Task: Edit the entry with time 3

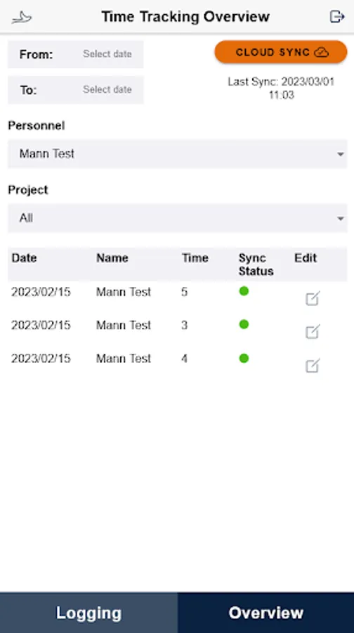Action: click(313, 331)
